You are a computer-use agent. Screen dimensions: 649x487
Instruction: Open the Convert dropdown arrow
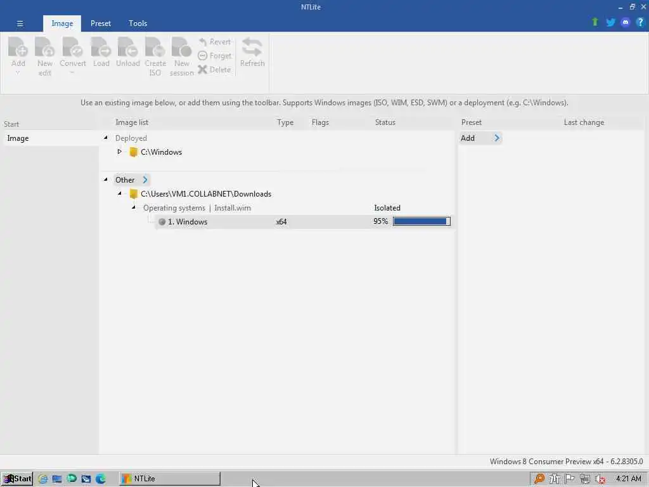[x=72, y=74]
